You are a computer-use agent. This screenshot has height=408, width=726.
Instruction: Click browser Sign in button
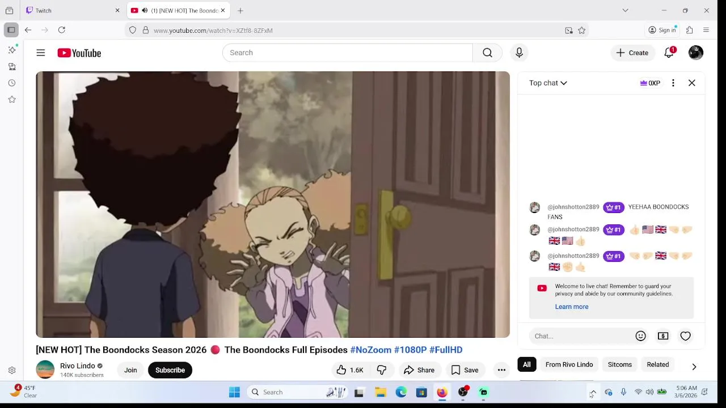click(662, 30)
